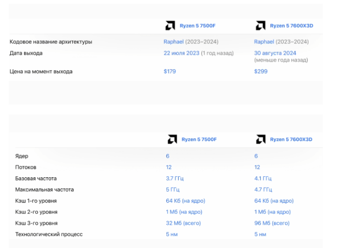Click core count '6' for Ryzen 5 7600X3D

pyautogui.click(x=256, y=156)
